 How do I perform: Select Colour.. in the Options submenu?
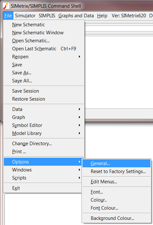click(x=116, y=200)
